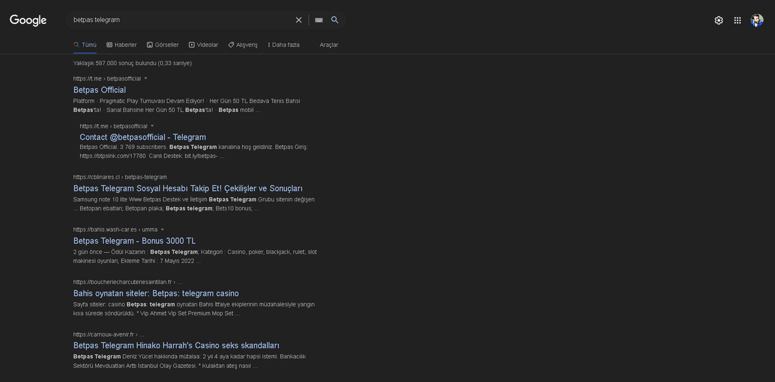
Task: Expand the arrow beside the bahis.wash-car.es URL
Action: [163, 229]
